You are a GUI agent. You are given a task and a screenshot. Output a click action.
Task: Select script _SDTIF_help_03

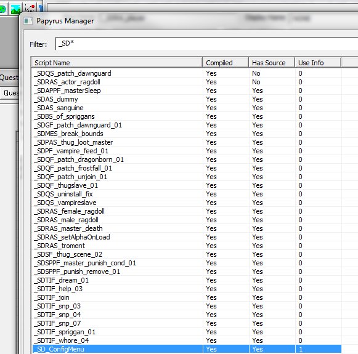58,289
